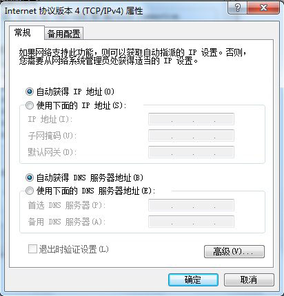Click the IP 地址 input field

point(191,119)
